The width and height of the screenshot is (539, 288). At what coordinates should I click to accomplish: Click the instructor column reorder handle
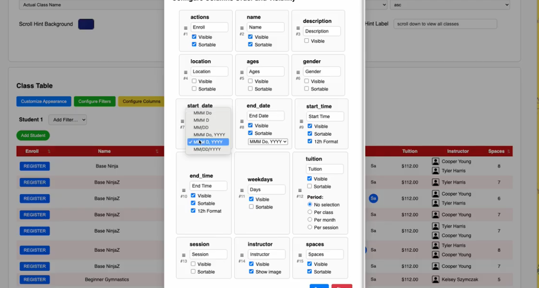point(242,255)
